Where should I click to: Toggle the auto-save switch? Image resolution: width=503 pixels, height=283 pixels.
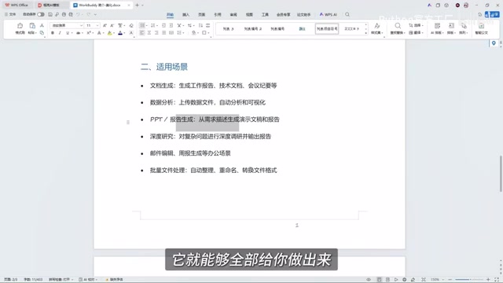click(x=41, y=14)
